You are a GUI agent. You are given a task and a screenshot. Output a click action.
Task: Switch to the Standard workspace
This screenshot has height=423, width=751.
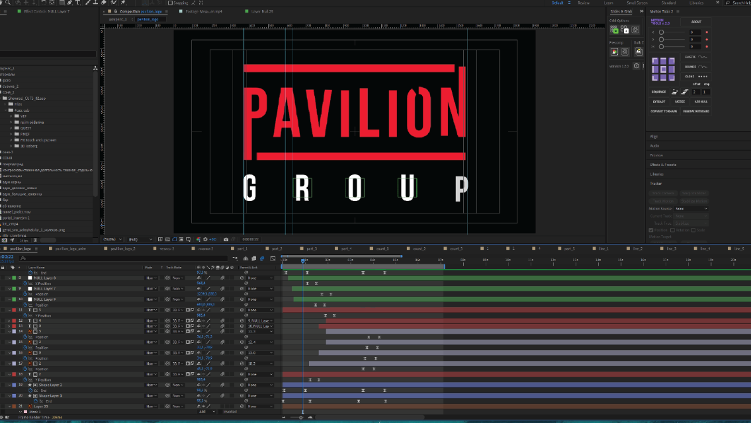[x=668, y=3]
